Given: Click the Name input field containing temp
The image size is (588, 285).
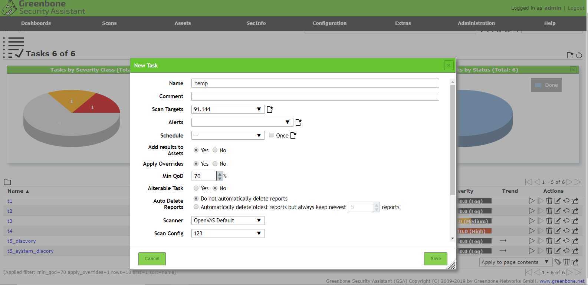Looking at the screenshot, I should tap(315, 83).
